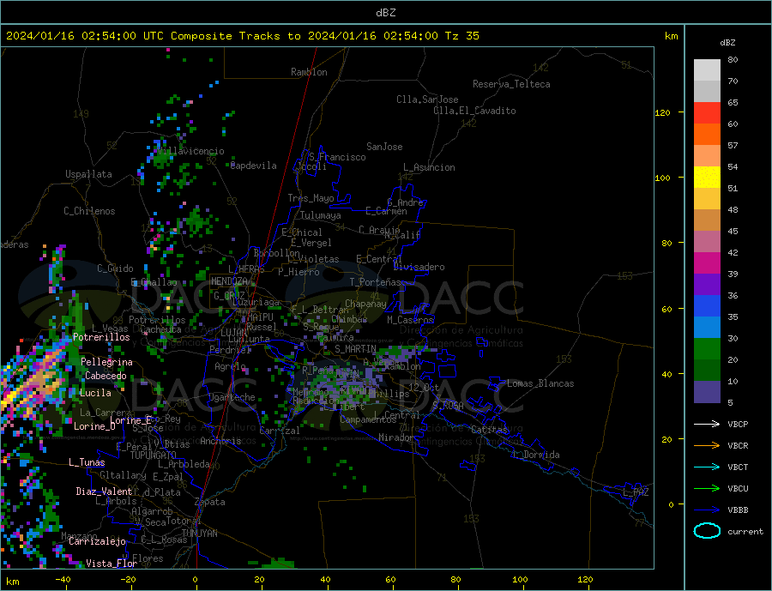Screen dimensions: 772x591
Task: Click the Diaz_Valent label
Action: tap(105, 491)
